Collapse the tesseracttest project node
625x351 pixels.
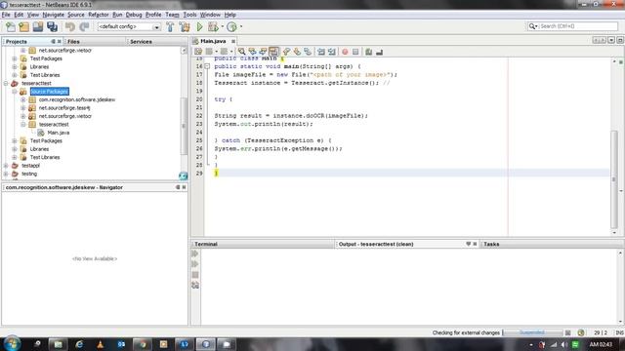pyautogui.click(x=6, y=83)
